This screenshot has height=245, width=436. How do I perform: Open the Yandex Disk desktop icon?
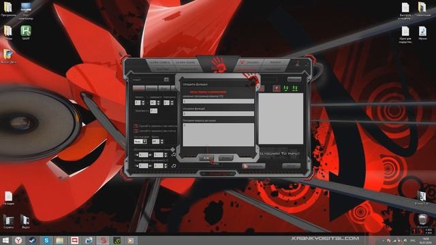pos(8,56)
